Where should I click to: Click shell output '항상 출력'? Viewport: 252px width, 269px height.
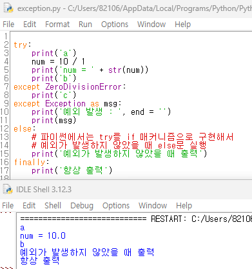point(40,261)
